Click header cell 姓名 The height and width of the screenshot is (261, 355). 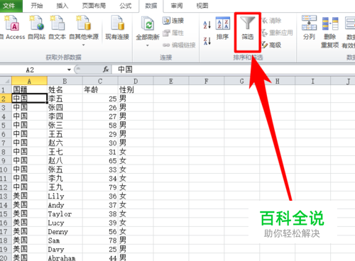coord(65,89)
